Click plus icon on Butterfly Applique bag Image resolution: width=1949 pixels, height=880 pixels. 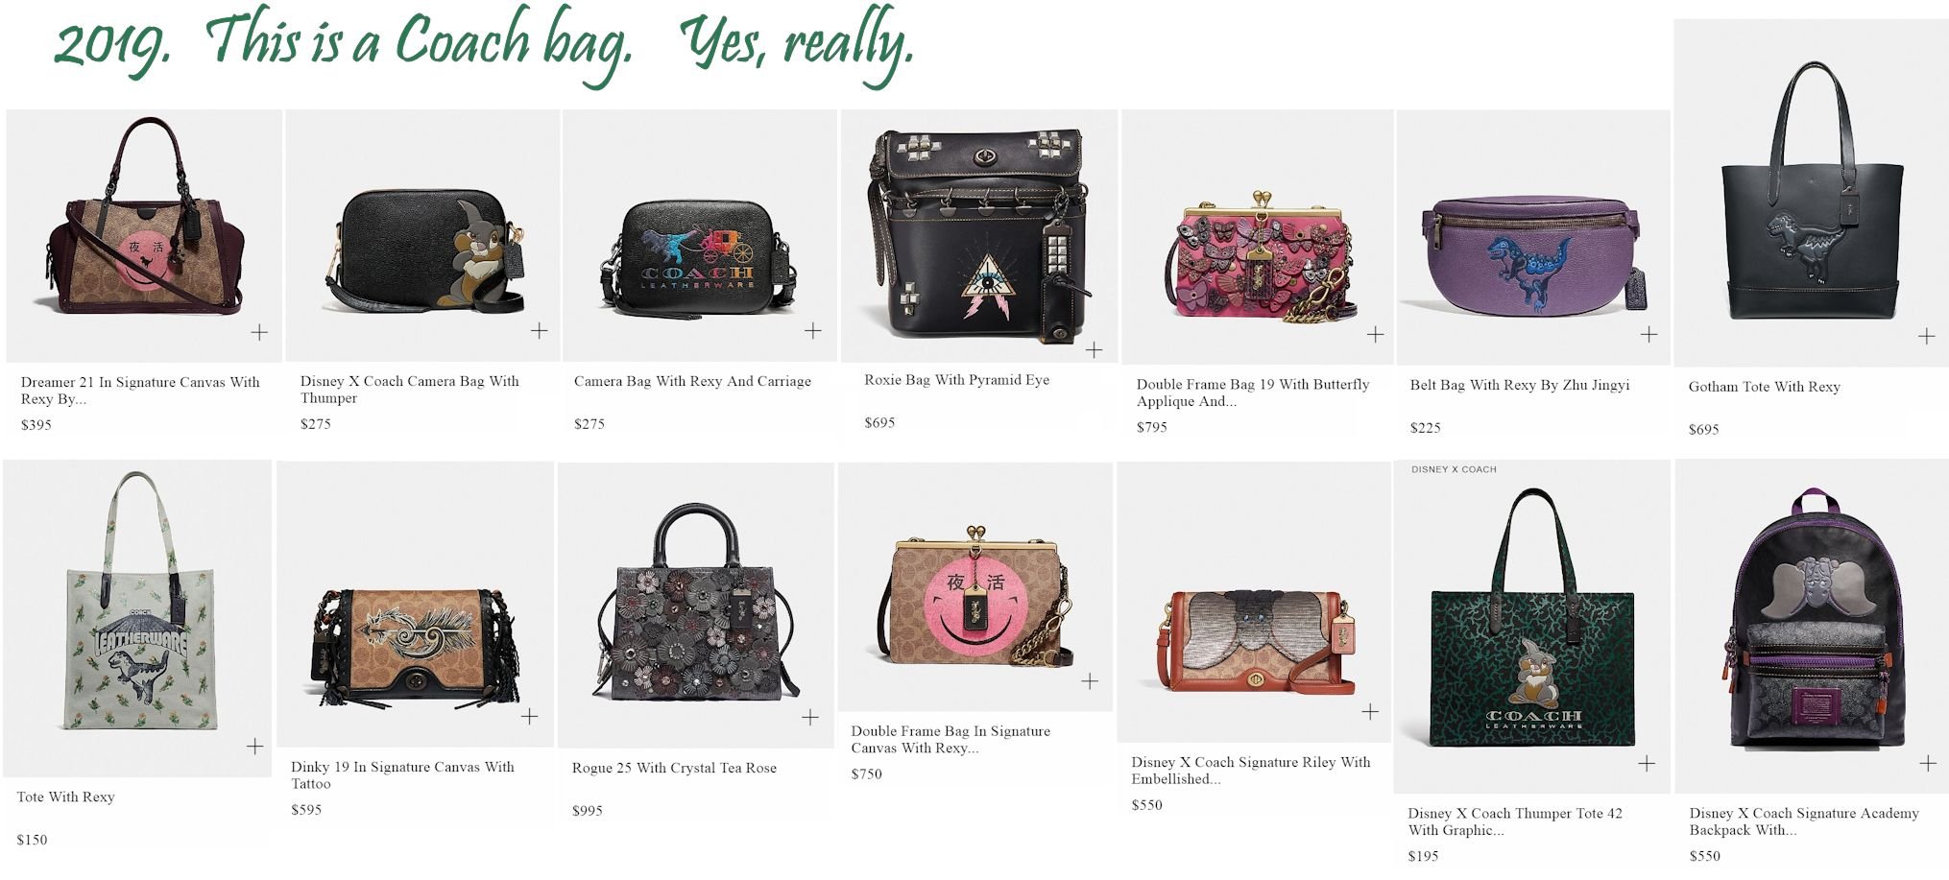coord(1375,334)
